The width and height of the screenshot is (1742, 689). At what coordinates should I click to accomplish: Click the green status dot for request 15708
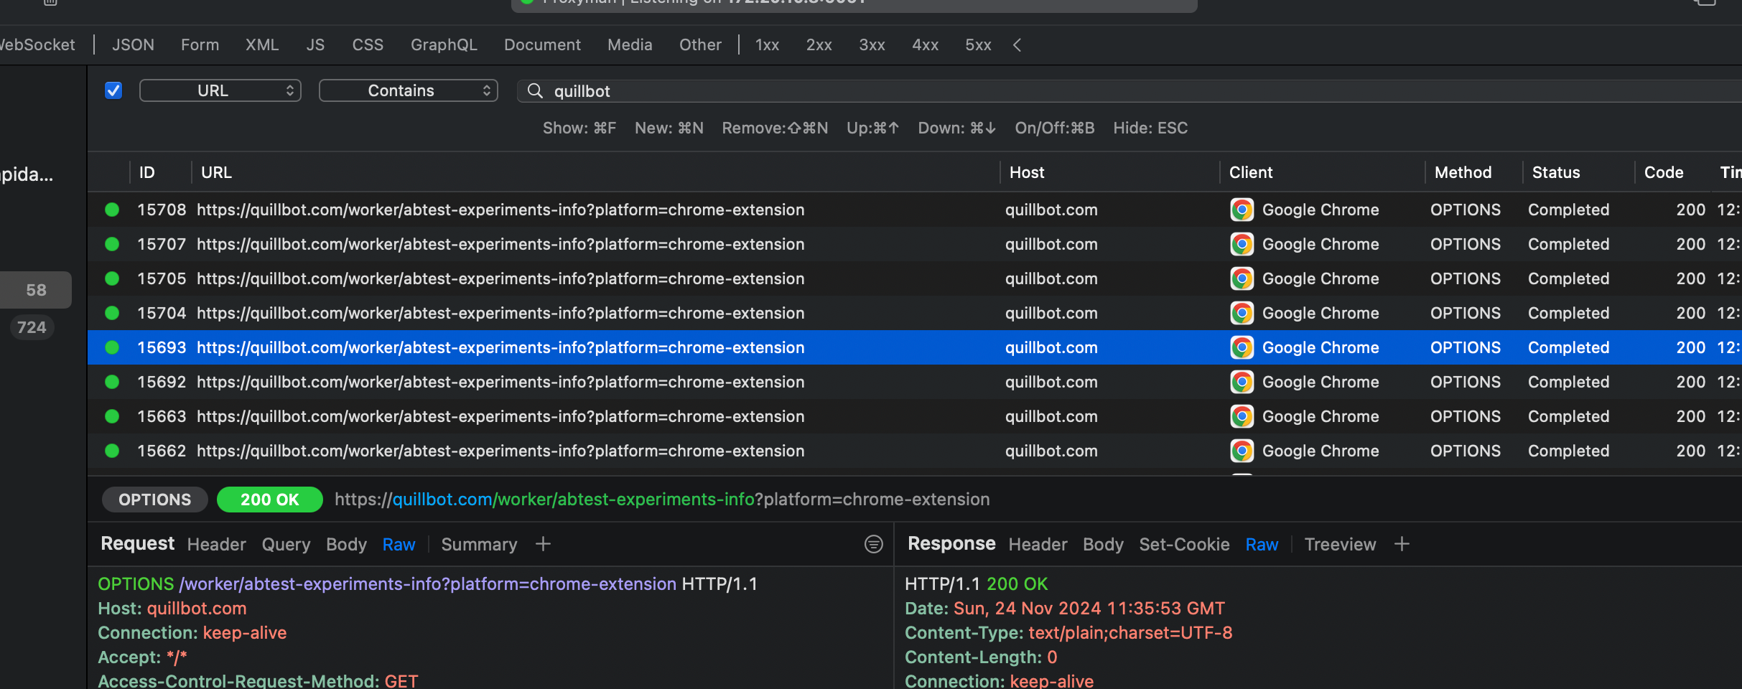coord(112,210)
